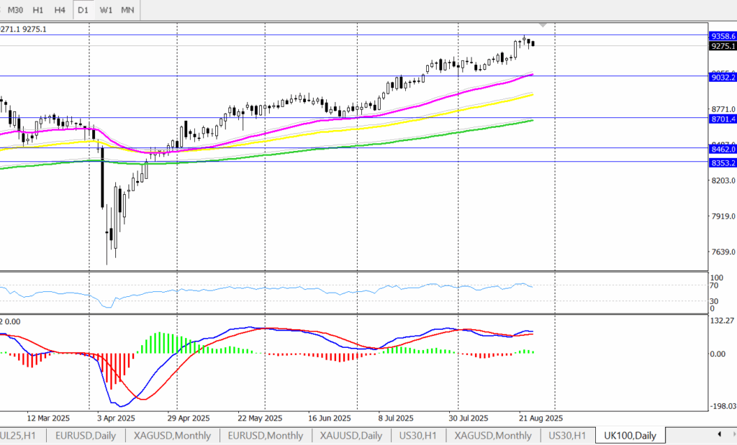
Task: Select the active UK100,Daily tab
Action: pos(630,436)
